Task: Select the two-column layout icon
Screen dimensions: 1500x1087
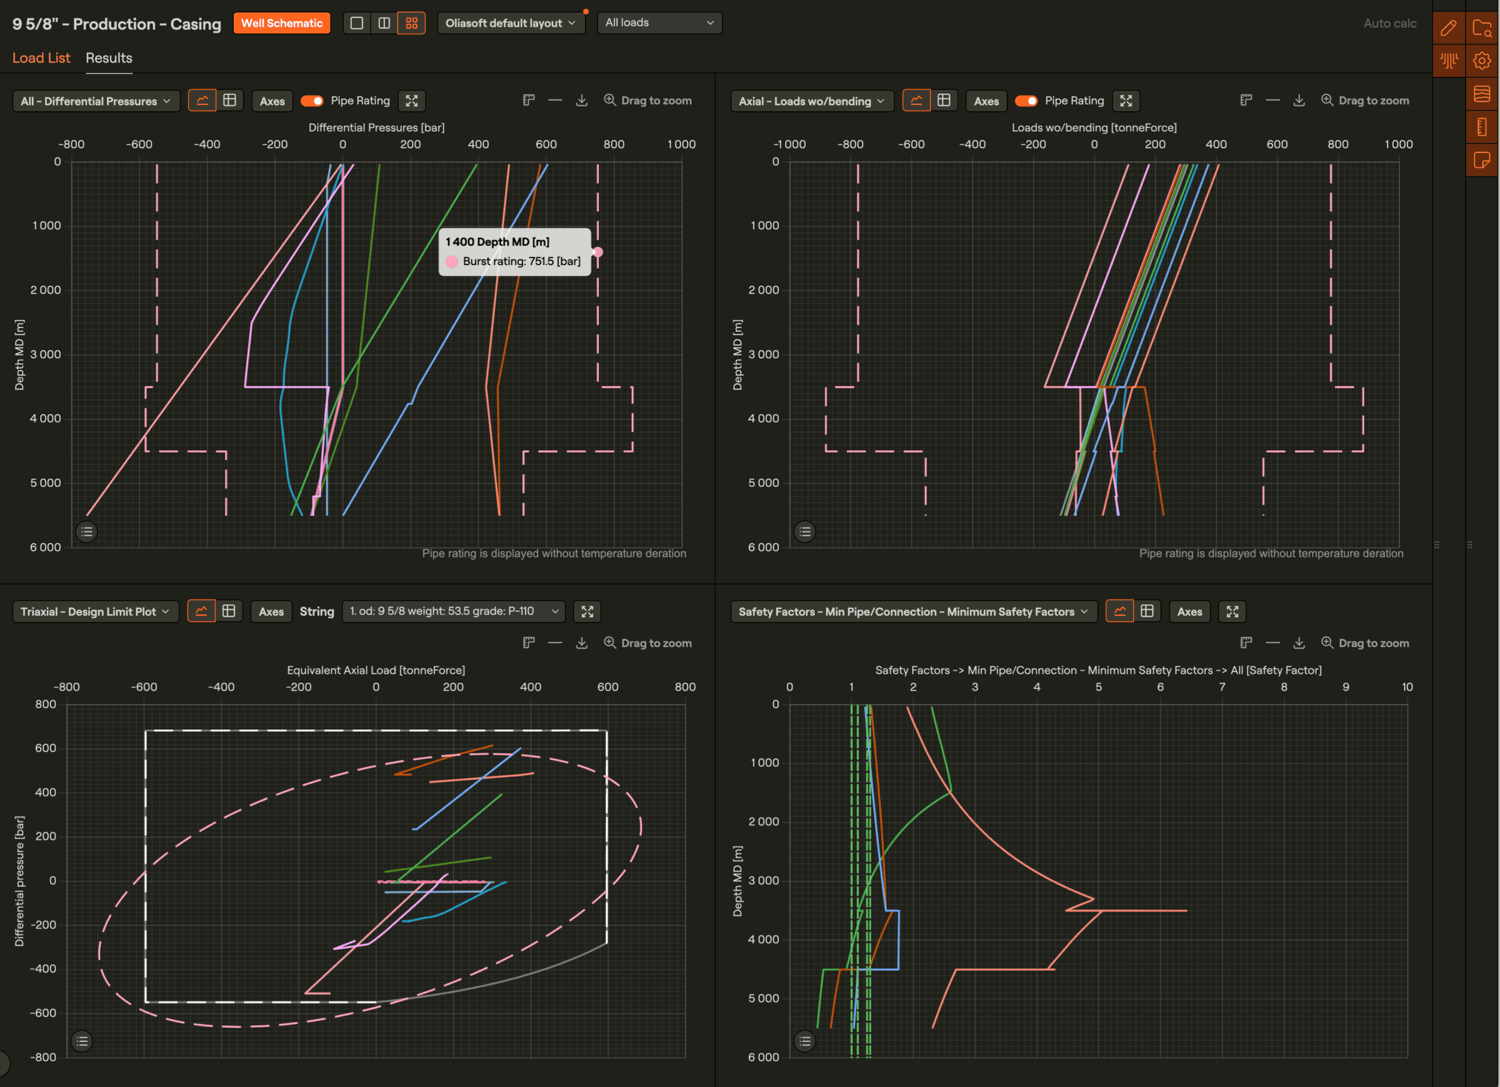Action: point(384,23)
